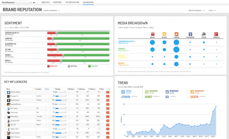Click HTC One in Media Breakdown
The height and width of the screenshot is (139, 229).
(122, 56)
